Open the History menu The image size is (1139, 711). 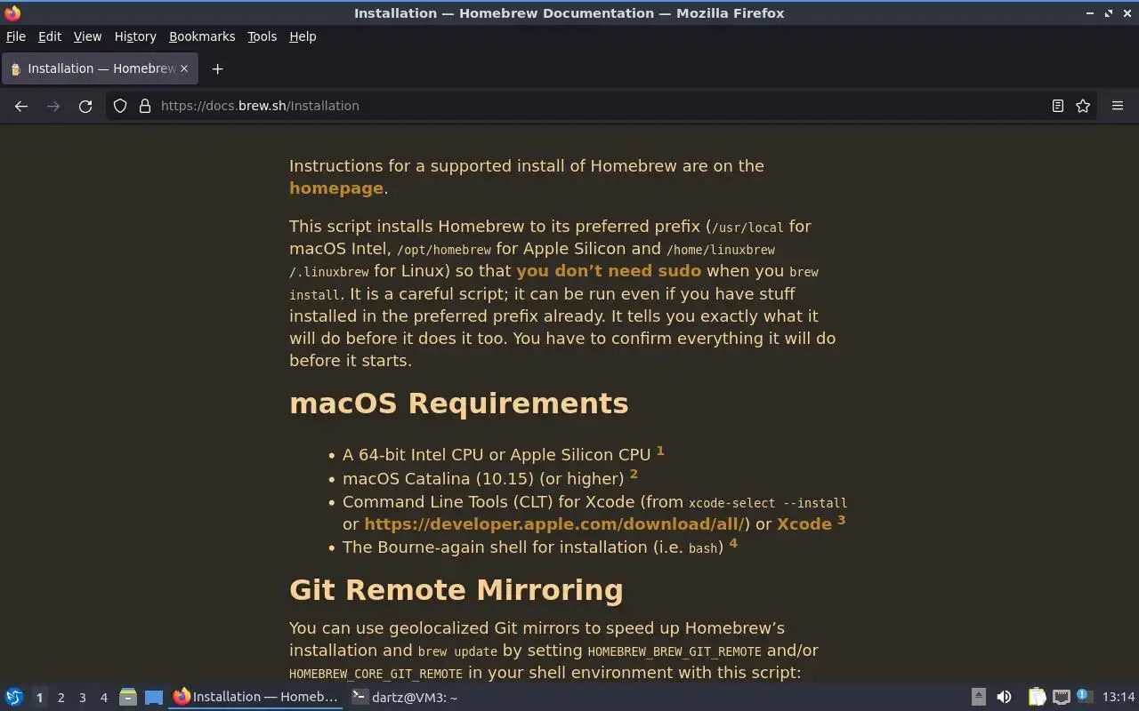135,36
